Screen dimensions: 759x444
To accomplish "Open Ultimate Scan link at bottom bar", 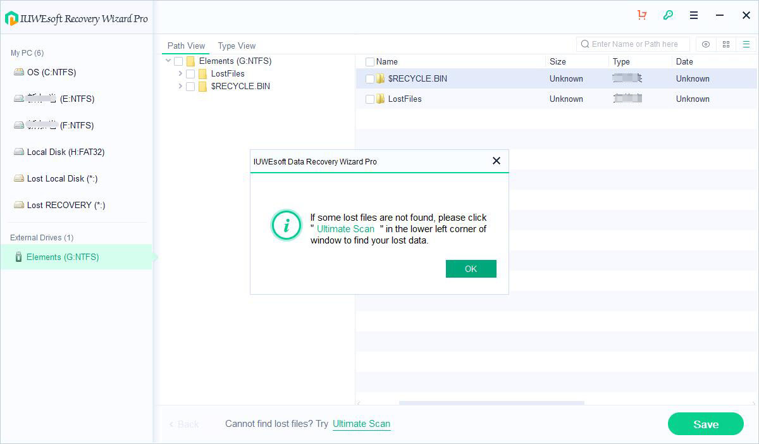I will point(362,424).
